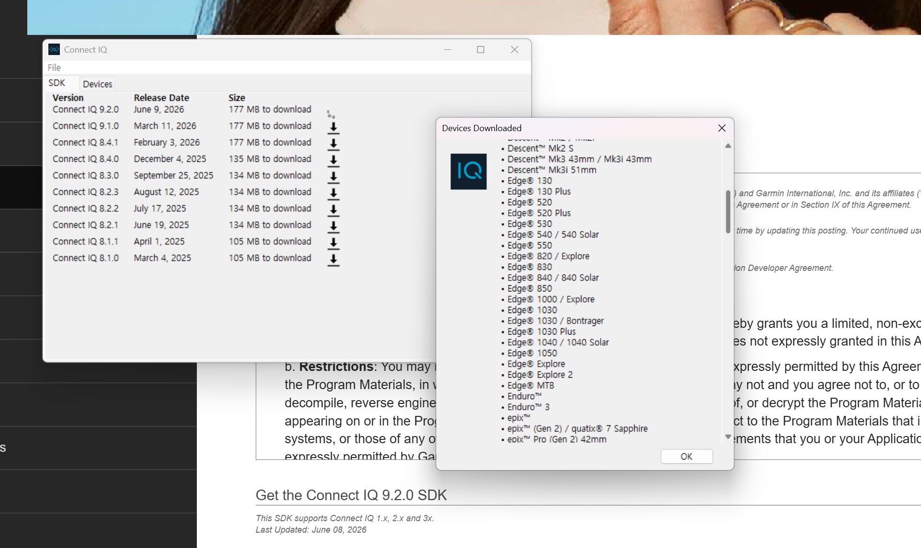Viewport: 921px width, 548px height.
Task: Click scroll up arrow in devices list
Action: click(728, 146)
